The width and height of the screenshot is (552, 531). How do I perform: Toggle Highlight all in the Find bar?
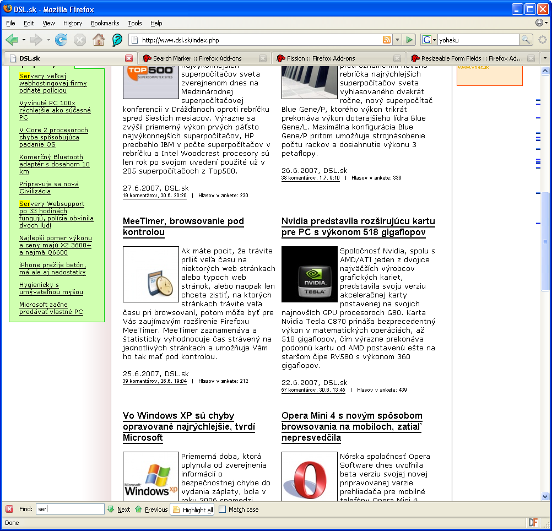click(x=193, y=510)
